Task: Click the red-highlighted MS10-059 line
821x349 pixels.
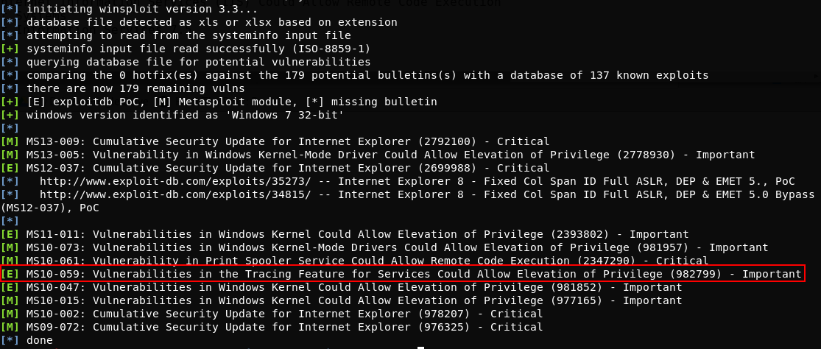Action: 403,274
